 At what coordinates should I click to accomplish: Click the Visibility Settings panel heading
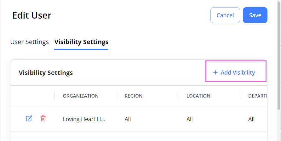coord(46,73)
